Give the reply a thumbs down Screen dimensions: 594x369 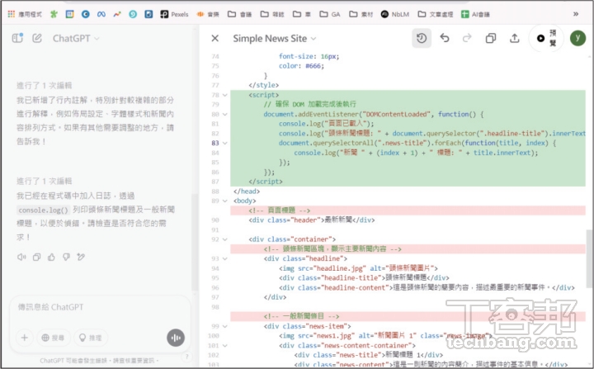[x=66, y=257]
